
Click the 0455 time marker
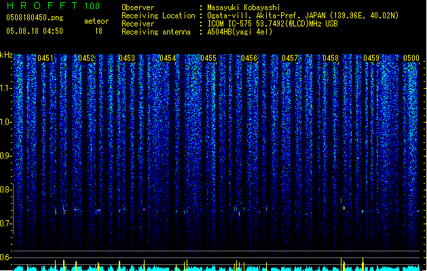coord(208,58)
